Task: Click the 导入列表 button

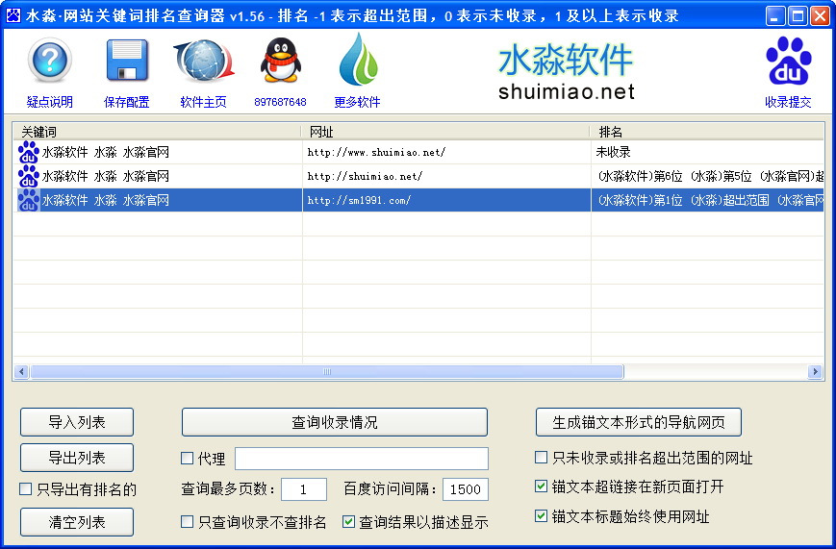Action: 77,422
